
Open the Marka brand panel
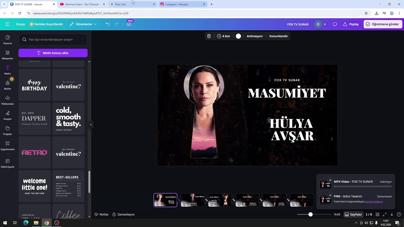(x=8, y=85)
